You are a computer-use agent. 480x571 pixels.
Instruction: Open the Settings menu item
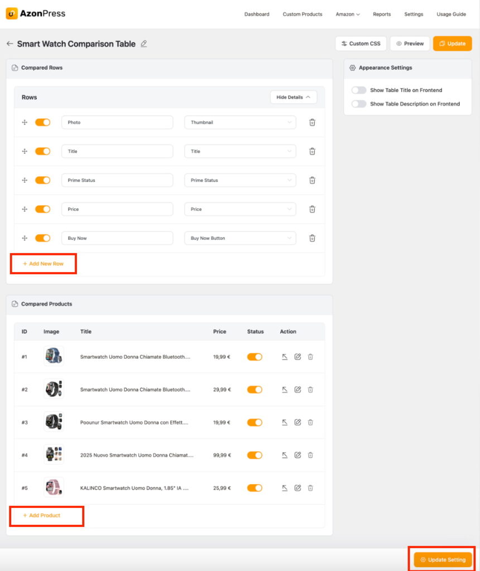pos(414,14)
